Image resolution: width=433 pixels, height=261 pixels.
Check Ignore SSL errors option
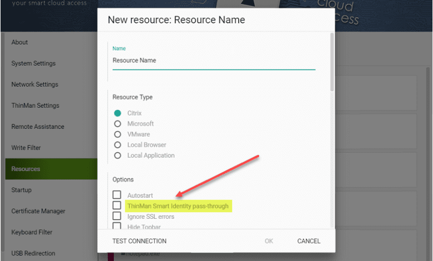pos(117,215)
